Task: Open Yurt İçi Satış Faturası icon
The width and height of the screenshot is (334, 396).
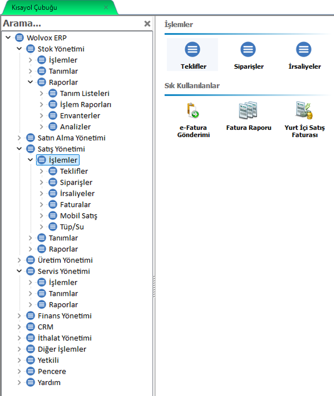Action: pyautogui.click(x=305, y=110)
